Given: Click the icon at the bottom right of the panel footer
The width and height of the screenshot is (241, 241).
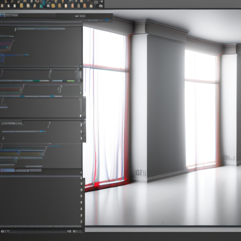Looking at the screenshot, I should [x=80, y=231].
